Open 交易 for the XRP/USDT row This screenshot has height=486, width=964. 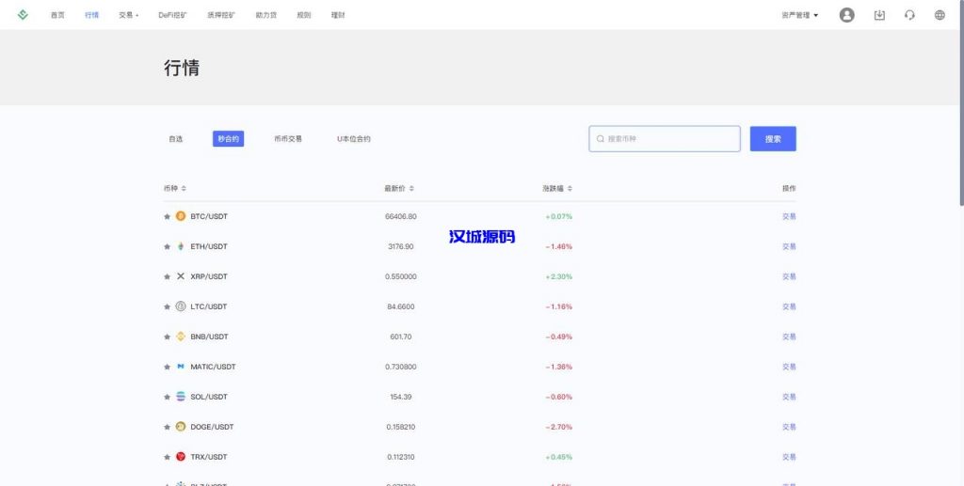789,276
